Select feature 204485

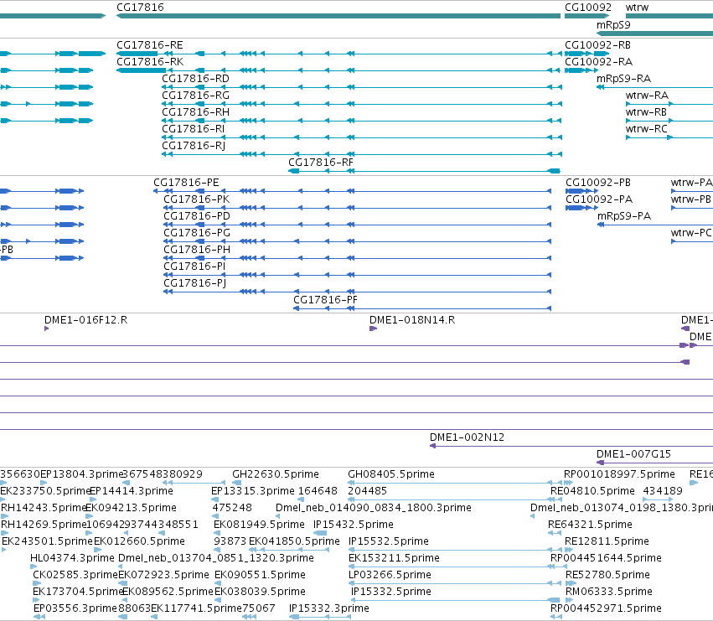367,491
